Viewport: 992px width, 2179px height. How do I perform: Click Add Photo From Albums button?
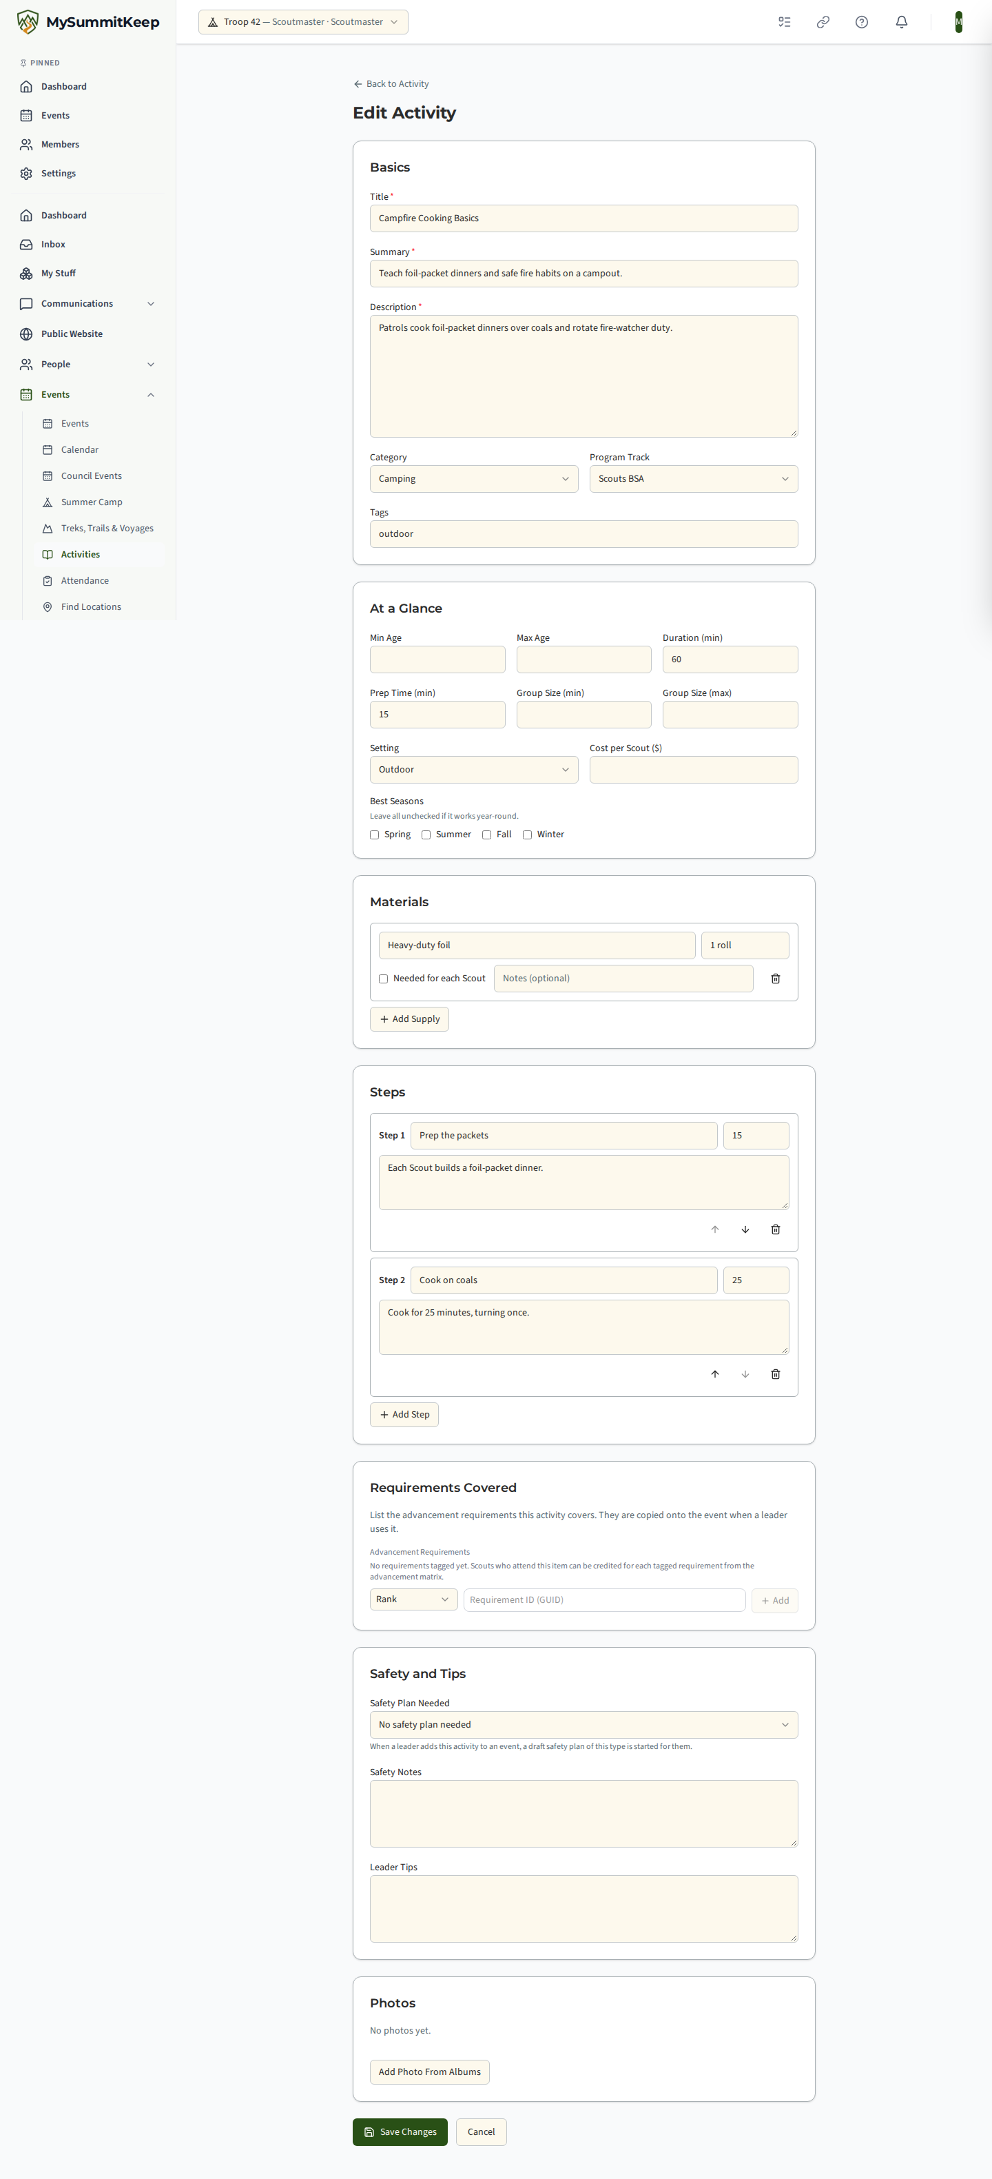click(x=430, y=2071)
